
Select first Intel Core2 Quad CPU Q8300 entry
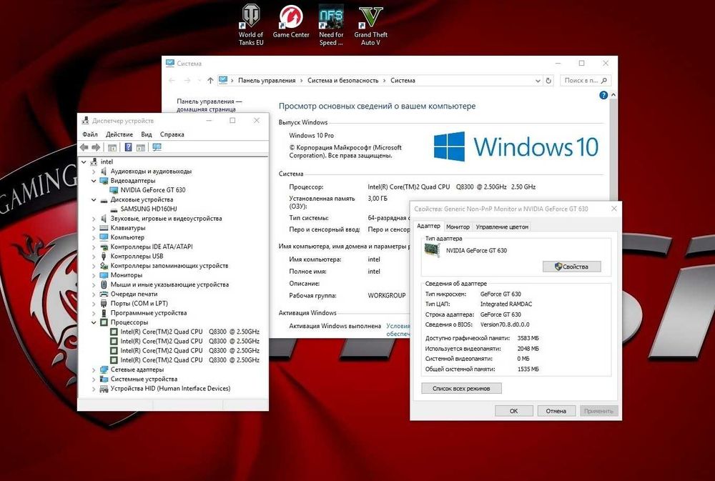pos(189,332)
